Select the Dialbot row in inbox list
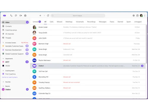148x111 pixels. tap(88, 66)
